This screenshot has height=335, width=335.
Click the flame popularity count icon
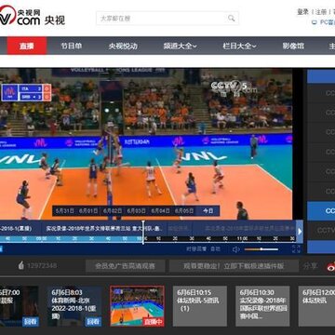pyautogui.click(x=21, y=265)
